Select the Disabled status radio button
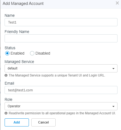This screenshot has width=121, height=130. (32, 53)
